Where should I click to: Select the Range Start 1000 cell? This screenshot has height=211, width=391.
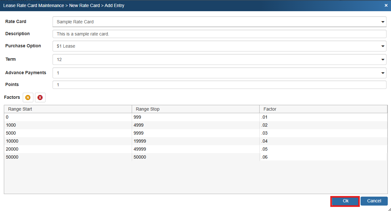[68, 125]
